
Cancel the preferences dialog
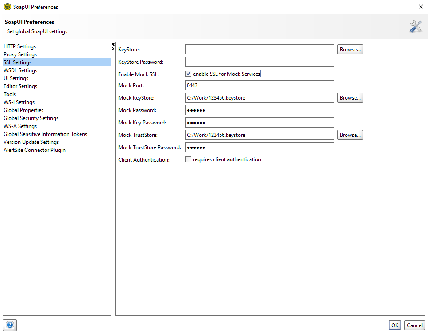pyautogui.click(x=414, y=325)
